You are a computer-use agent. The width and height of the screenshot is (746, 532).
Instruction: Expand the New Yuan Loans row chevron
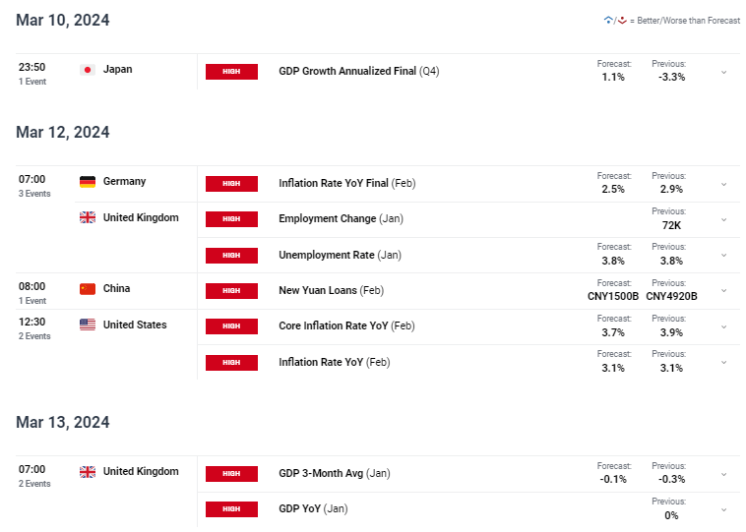(723, 291)
